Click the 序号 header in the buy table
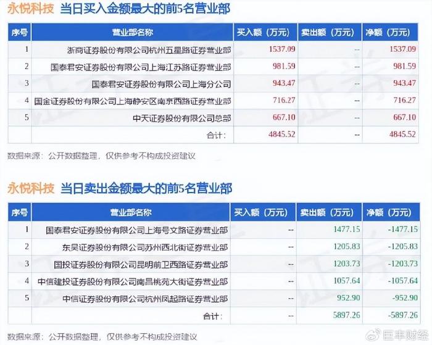 (x=19, y=33)
